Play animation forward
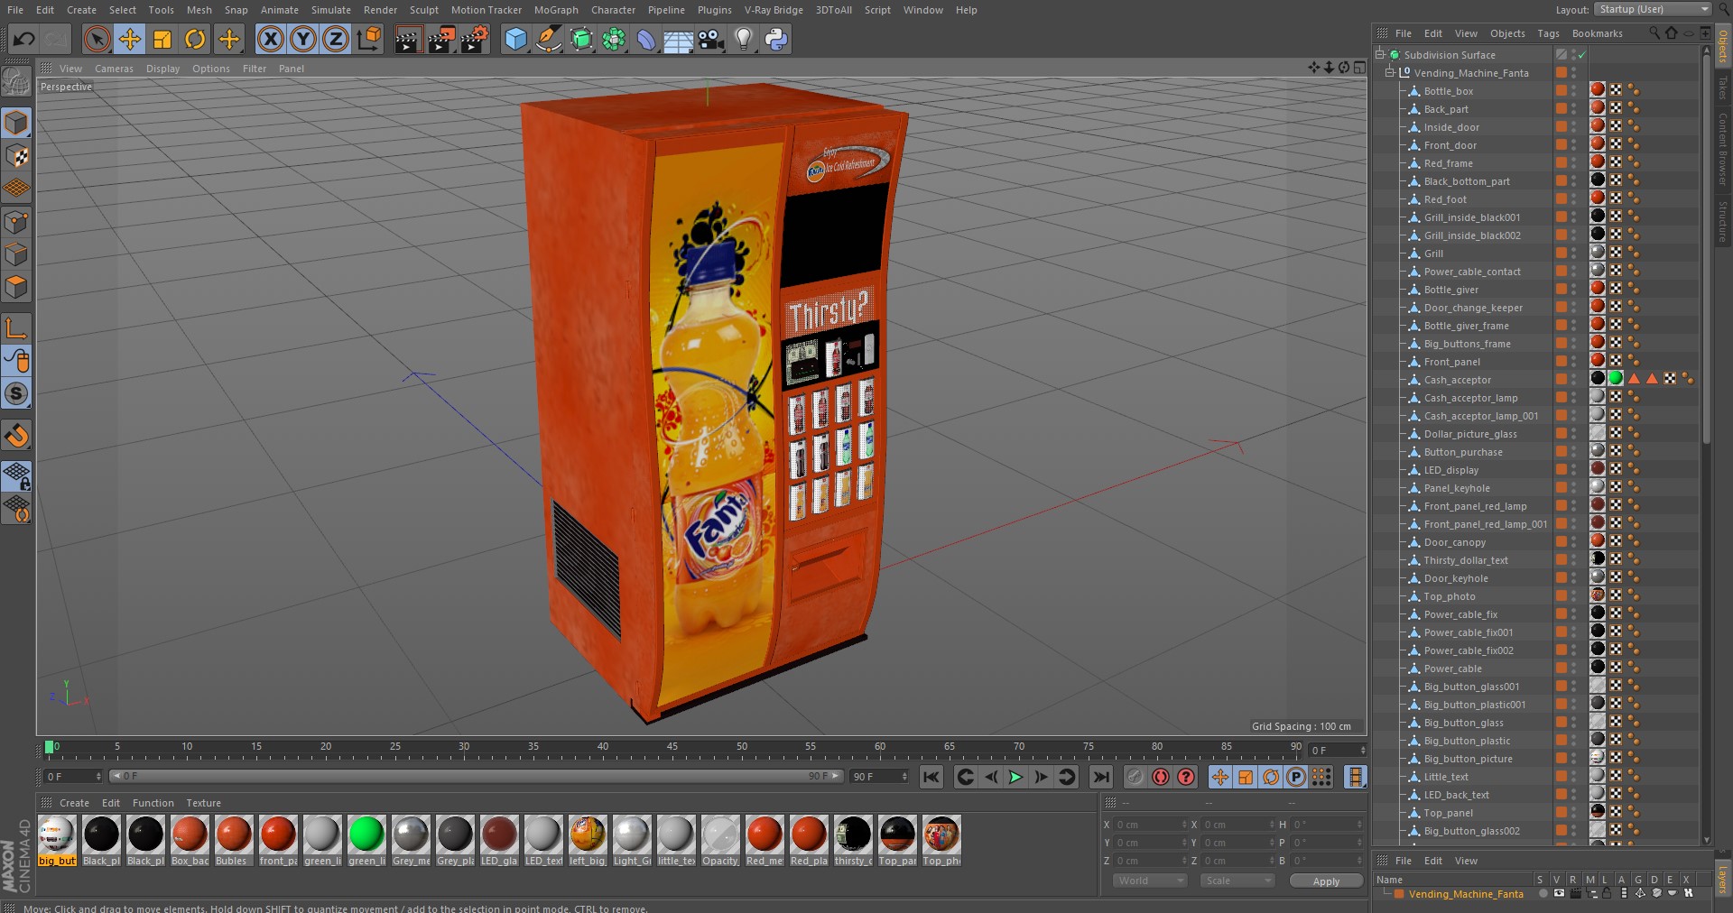The width and height of the screenshot is (1733, 913). coord(1015,777)
